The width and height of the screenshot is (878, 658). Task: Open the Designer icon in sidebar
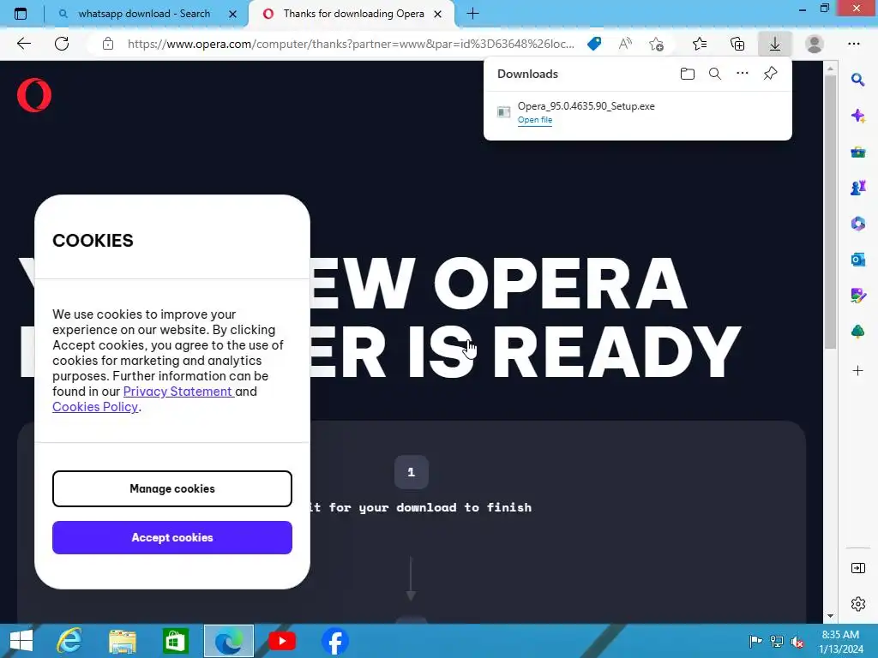(x=857, y=296)
